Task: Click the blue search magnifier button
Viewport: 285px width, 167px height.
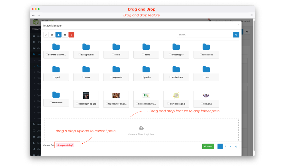Action: (236, 35)
